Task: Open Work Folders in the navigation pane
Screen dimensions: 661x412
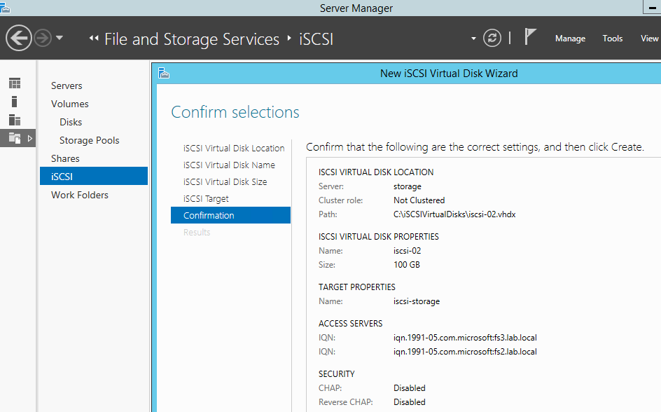Action: (x=79, y=195)
